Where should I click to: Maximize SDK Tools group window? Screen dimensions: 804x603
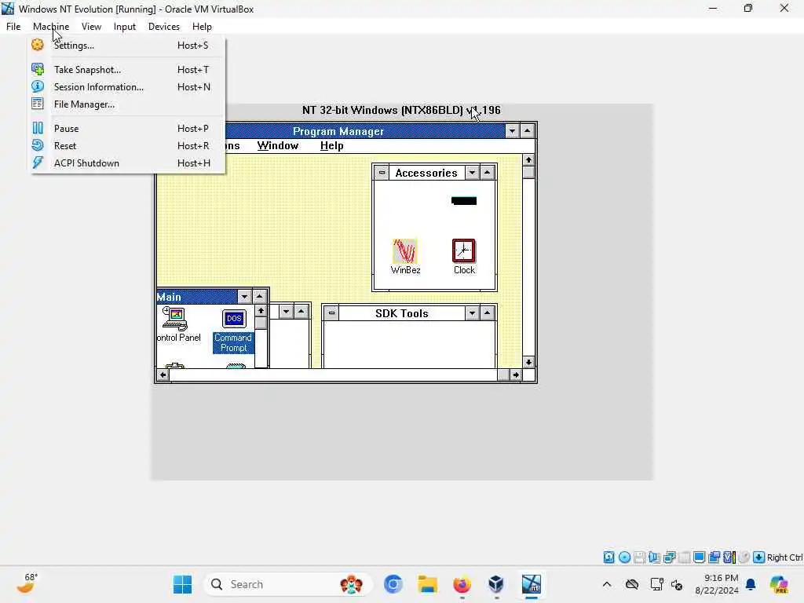(487, 312)
